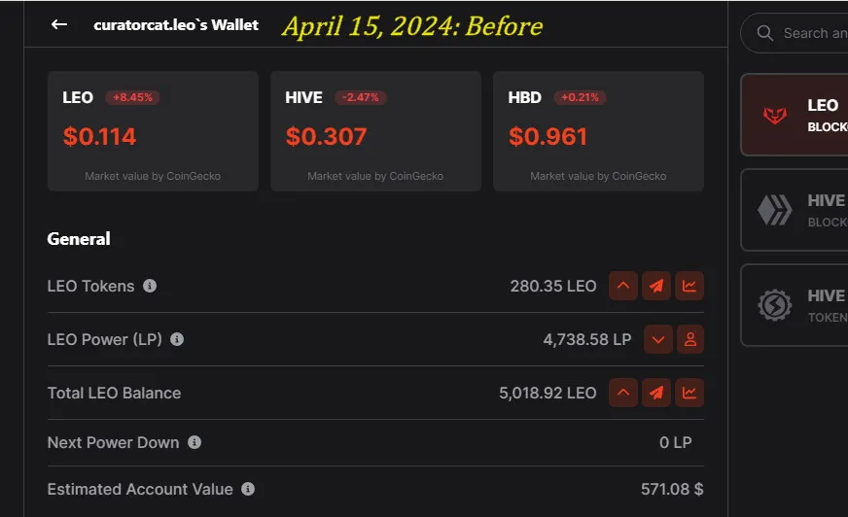Screen dimensions: 848x517
Task: Select the LEO blockchain tab in sidebar
Action: 795,115
